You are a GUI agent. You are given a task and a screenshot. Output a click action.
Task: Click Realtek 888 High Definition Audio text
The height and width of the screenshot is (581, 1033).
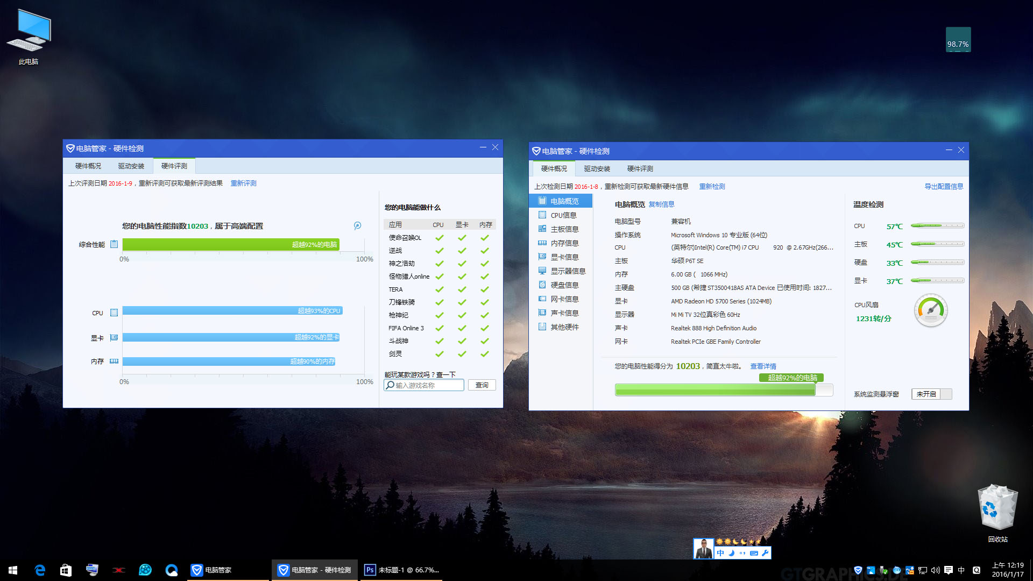pos(713,328)
